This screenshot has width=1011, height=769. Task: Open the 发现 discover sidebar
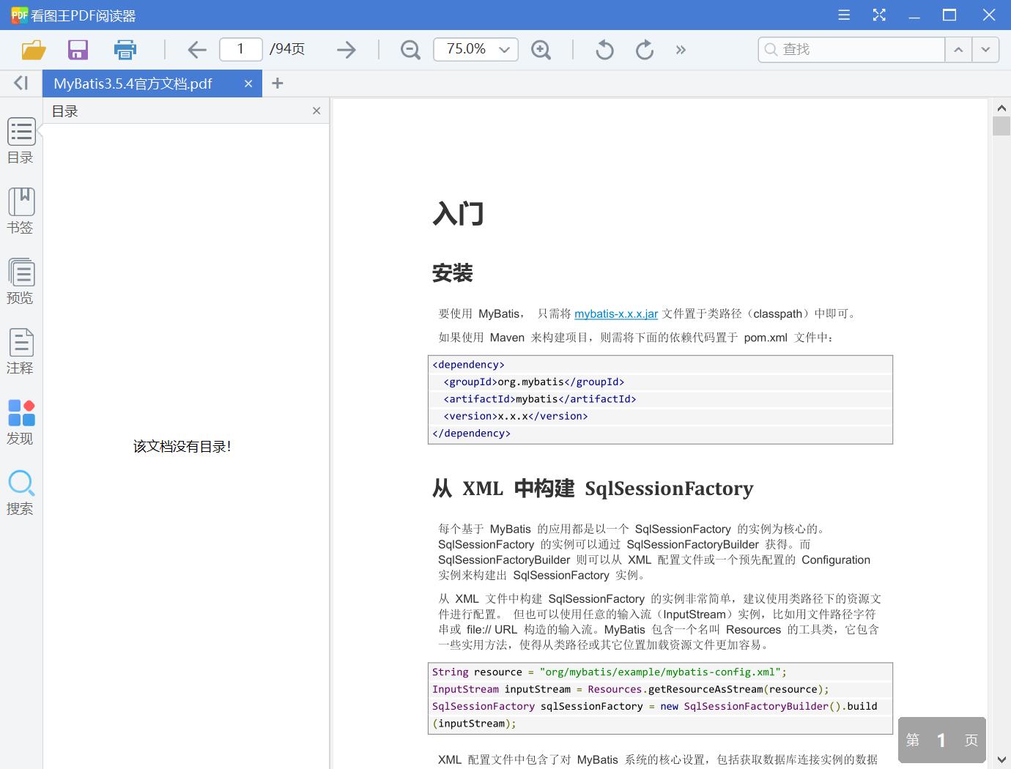click(x=21, y=423)
